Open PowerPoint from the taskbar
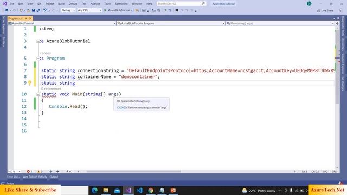347x195 pixels. [x=173, y=190]
